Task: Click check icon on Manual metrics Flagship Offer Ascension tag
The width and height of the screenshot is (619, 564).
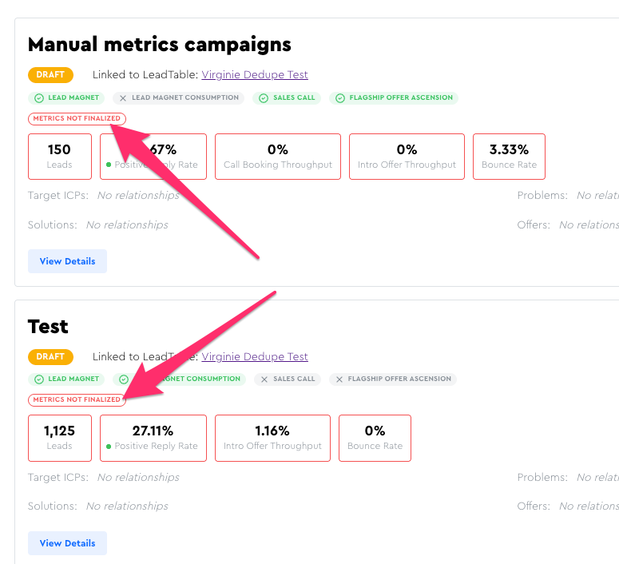Action: click(339, 98)
